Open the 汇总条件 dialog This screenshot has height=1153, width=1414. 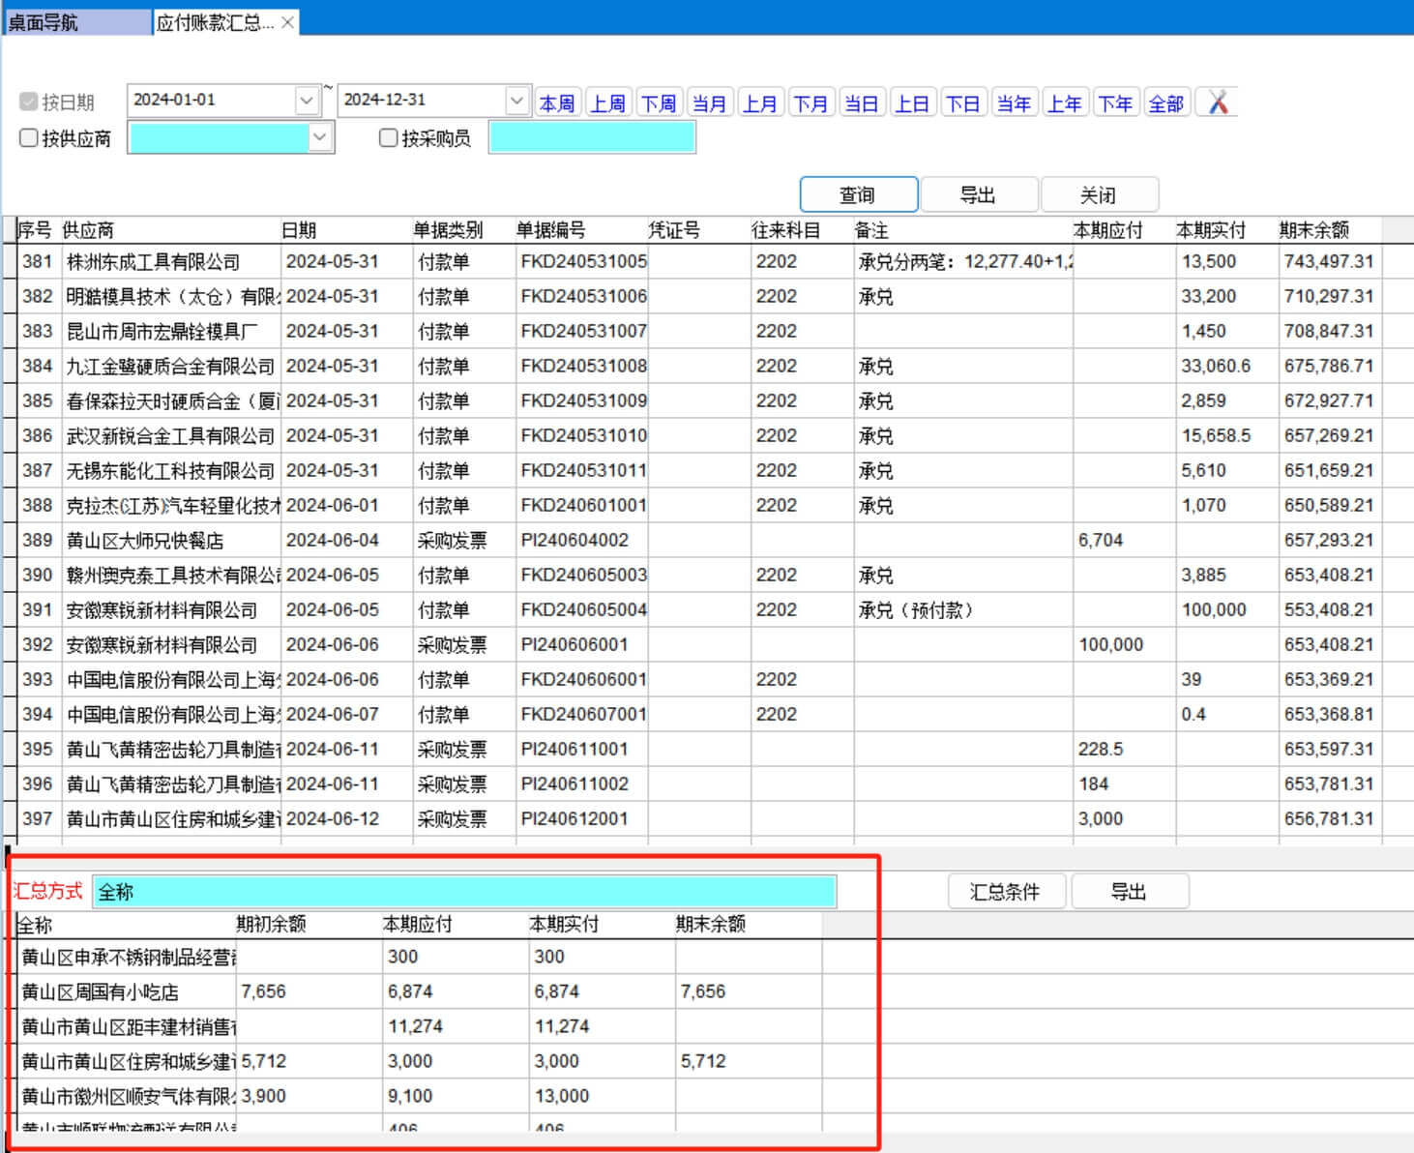pyautogui.click(x=1005, y=892)
